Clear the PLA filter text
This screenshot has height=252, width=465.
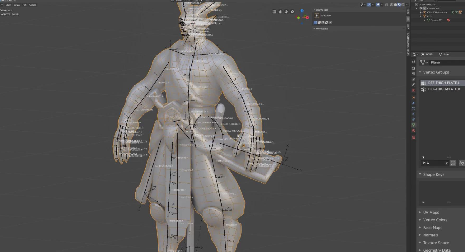[x=447, y=163]
